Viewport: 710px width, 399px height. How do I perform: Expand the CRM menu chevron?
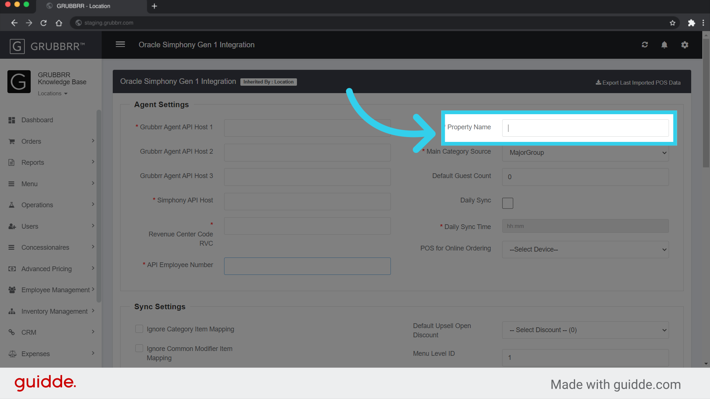coord(93,332)
